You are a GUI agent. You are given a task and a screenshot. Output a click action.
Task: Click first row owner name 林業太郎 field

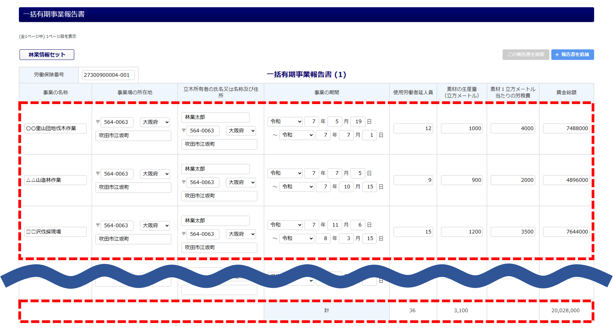215,117
